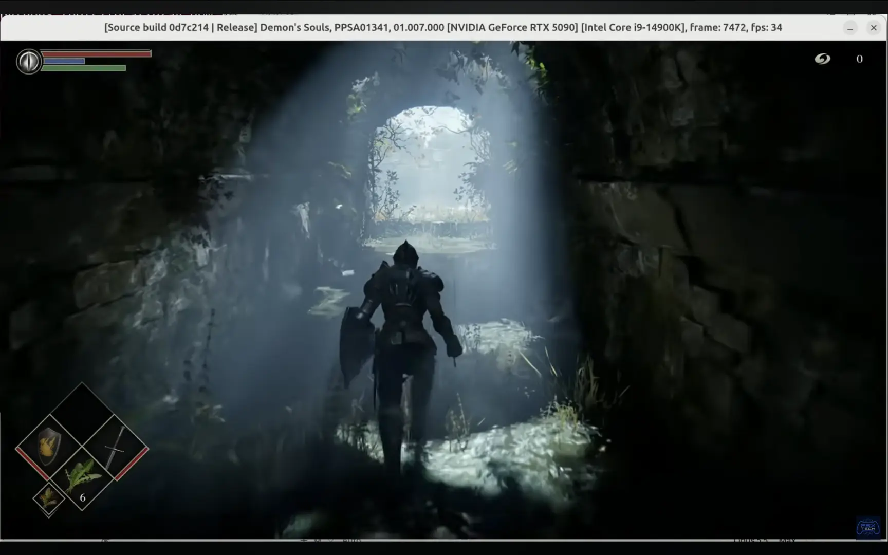This screenshot has width=888, height=555.
Task: Minimize the Demon's Souls emulator window
Action: point(850,28)
